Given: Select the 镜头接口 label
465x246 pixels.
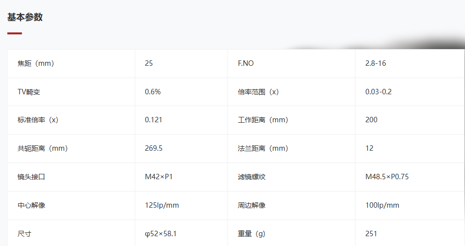Looking at the screenshot, I should click(x=31, y=177).
